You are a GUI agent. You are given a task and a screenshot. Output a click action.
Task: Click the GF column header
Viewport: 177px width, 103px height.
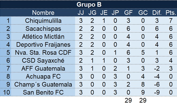pyautogui.click(x=128, y=13)
